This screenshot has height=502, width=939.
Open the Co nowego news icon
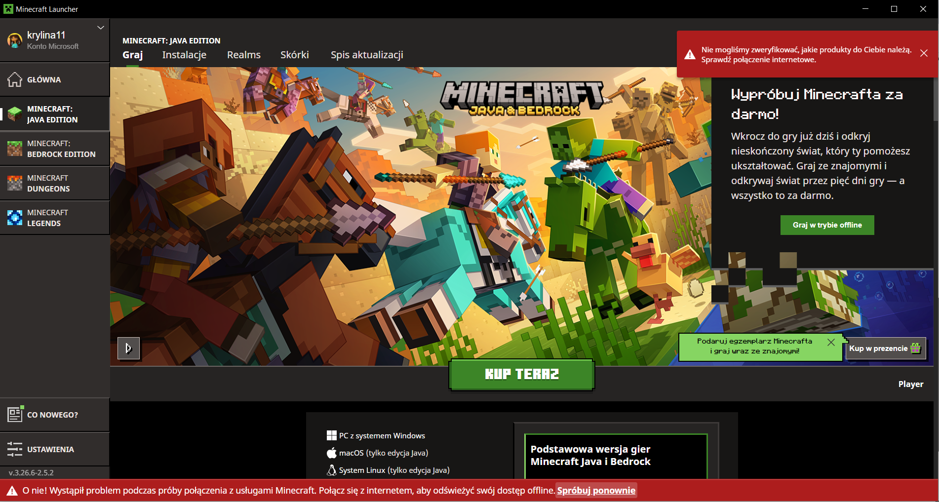(15, 414)
